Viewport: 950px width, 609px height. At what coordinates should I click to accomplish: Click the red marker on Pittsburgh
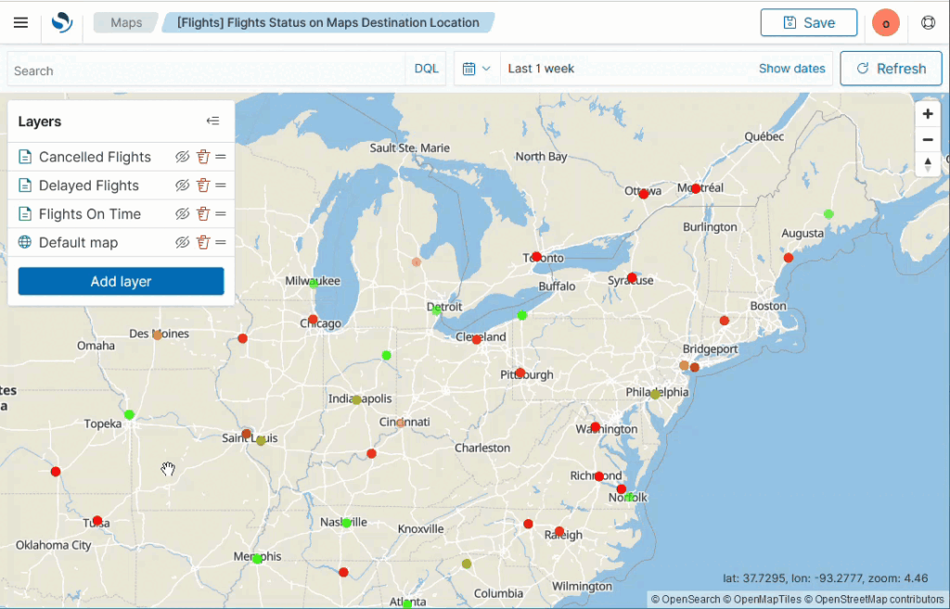520,373
